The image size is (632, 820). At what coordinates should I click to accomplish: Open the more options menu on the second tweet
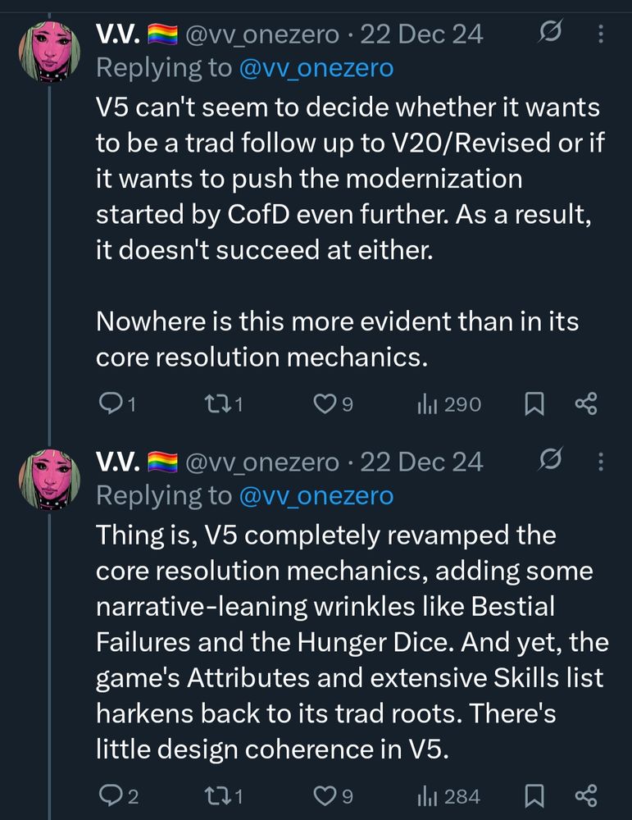click(602, 461)
